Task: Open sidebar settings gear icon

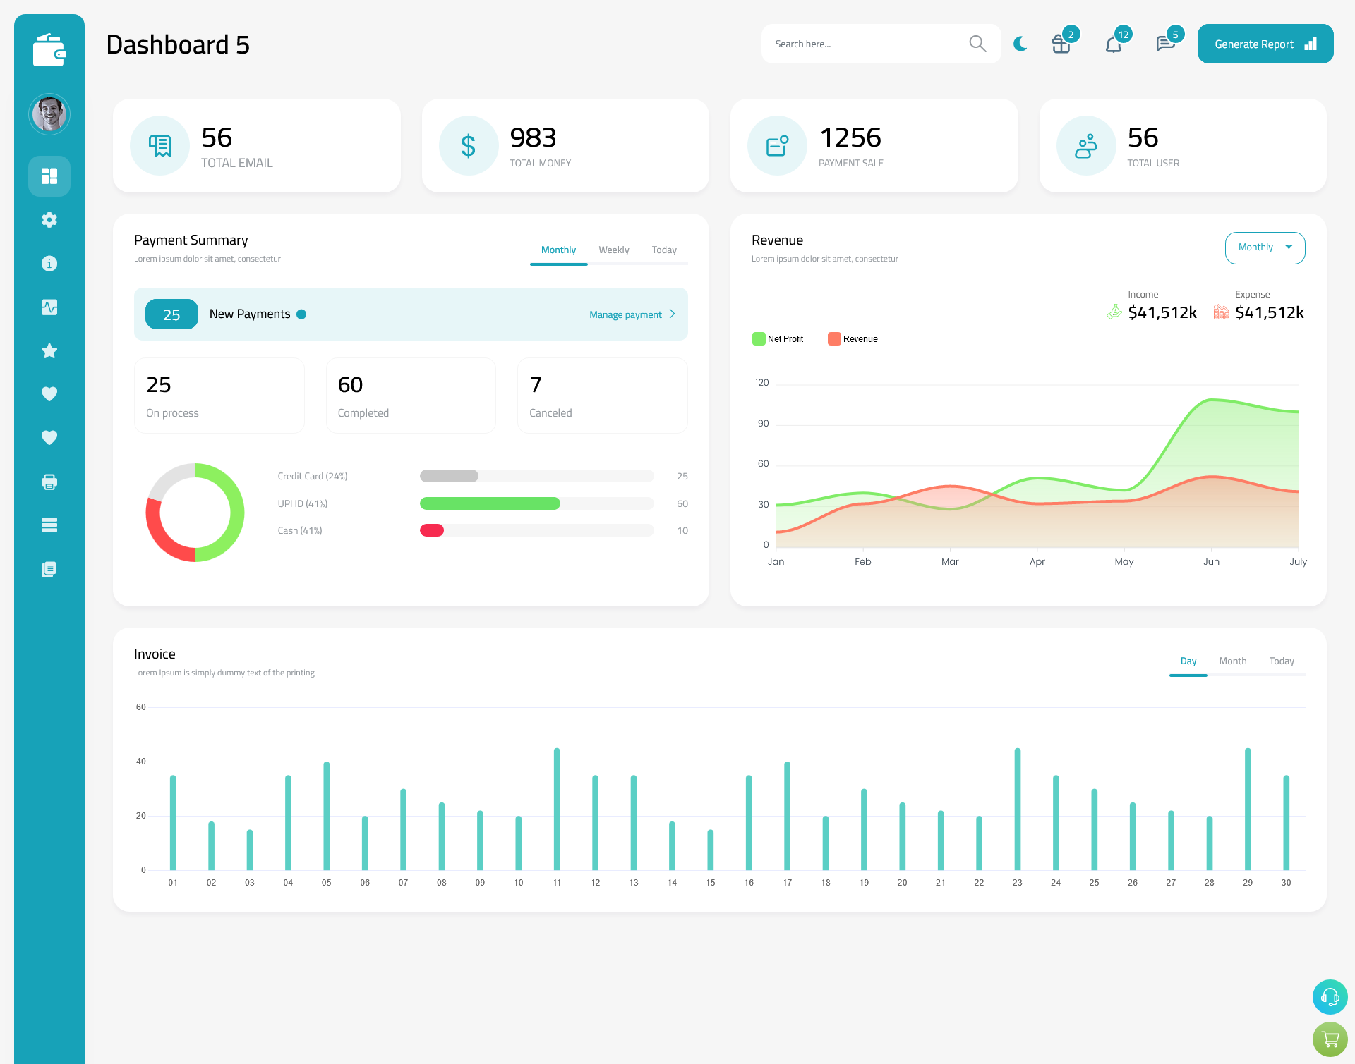Action: pyautogui.click(x=49, y=220)
